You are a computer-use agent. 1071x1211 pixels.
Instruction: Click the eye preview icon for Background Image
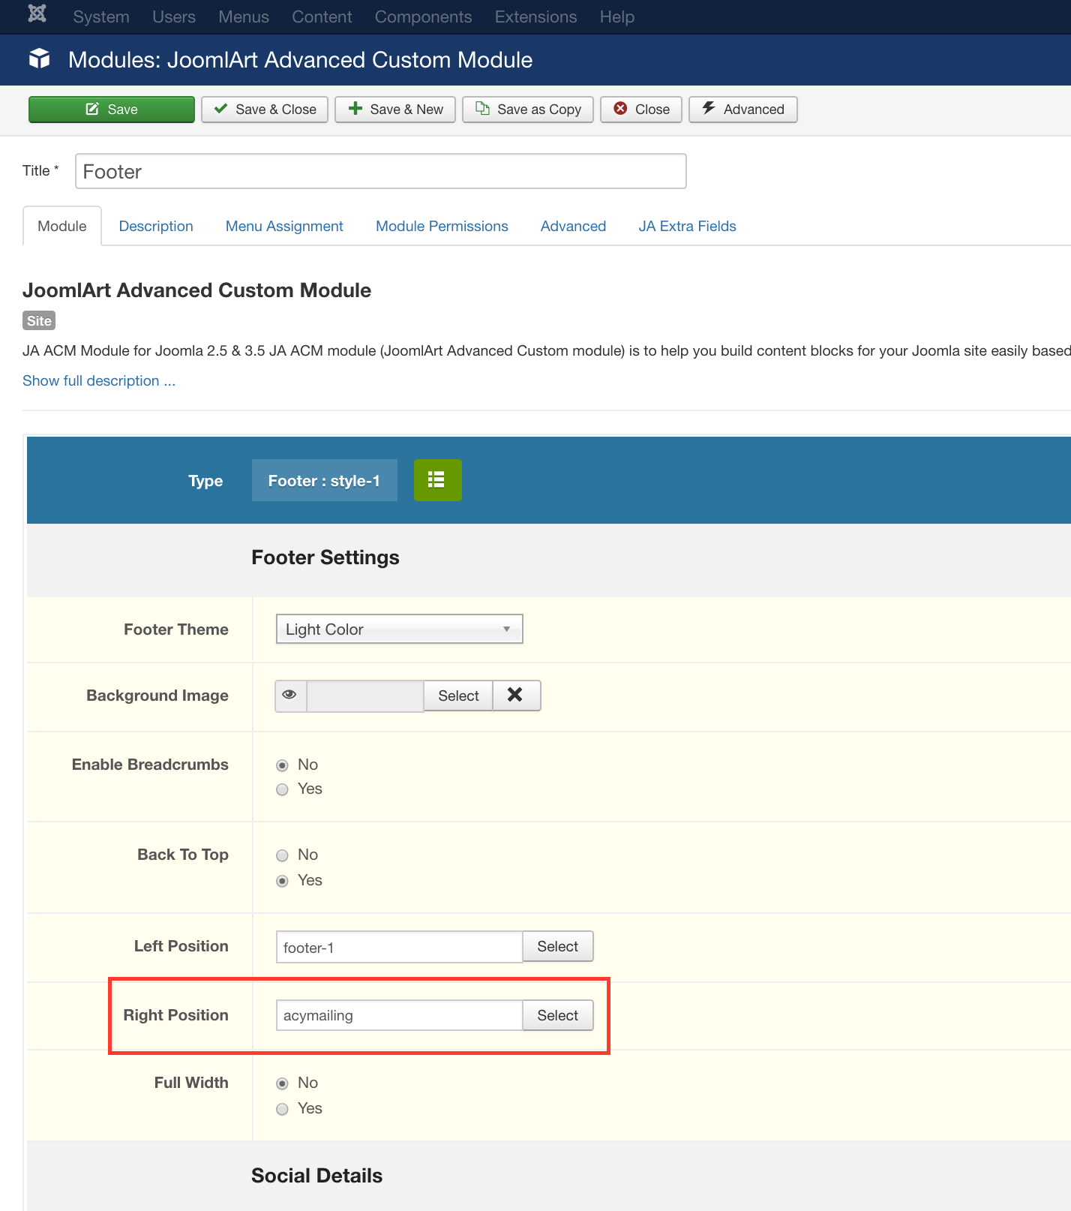pos(290,696)
